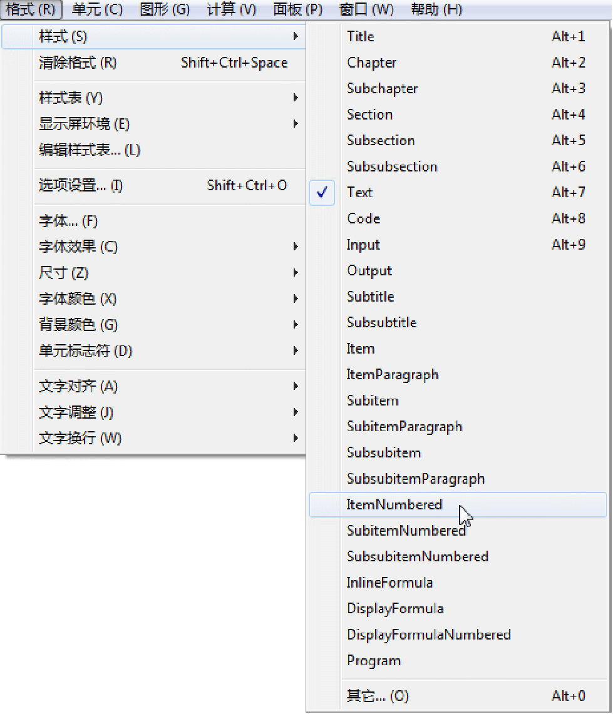Open the 字体... (F) dialog
Screen dimensions: 613x714
pos(153,221)
